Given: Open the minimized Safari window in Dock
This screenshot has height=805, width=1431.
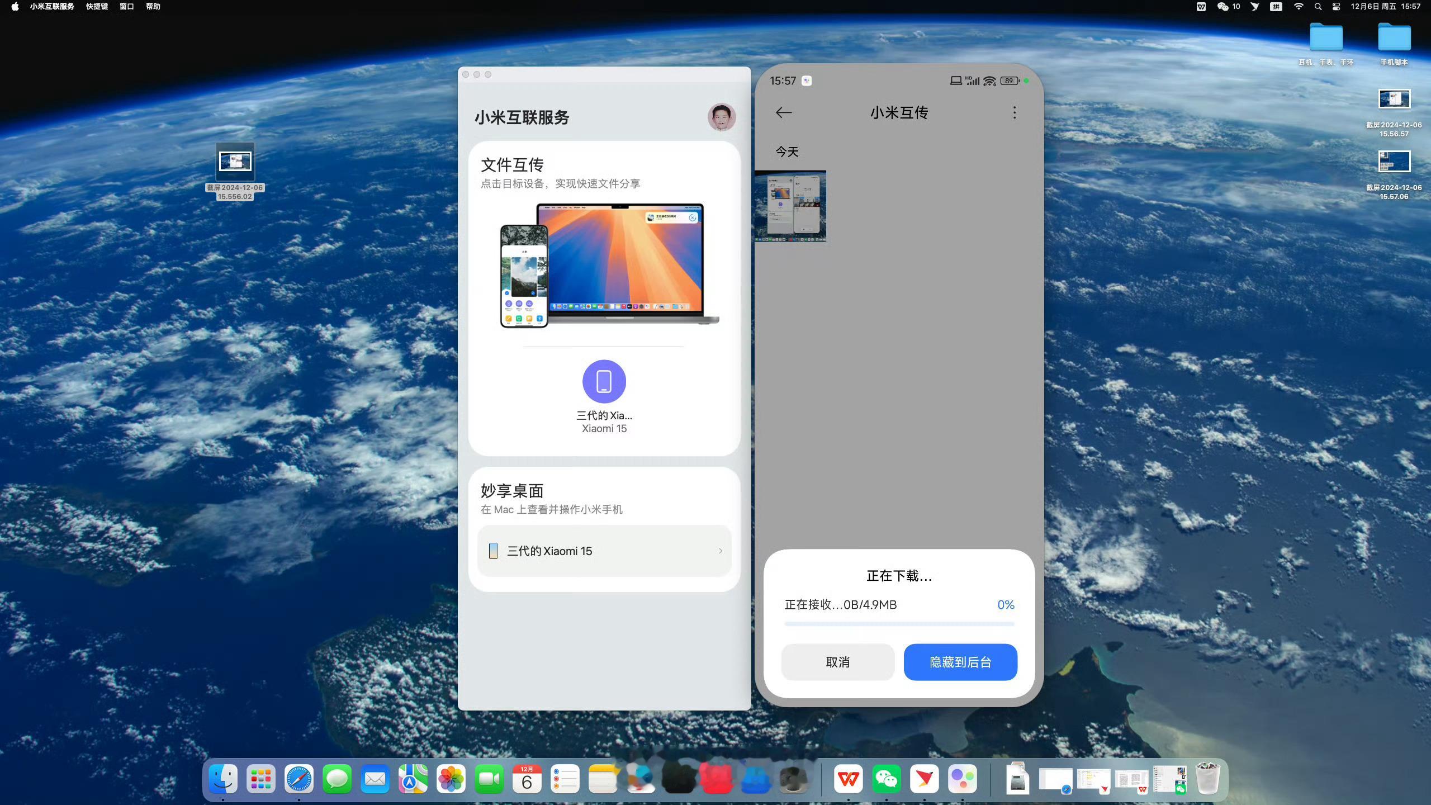Looking at the screenshot, I should (x=1055, y=780).
